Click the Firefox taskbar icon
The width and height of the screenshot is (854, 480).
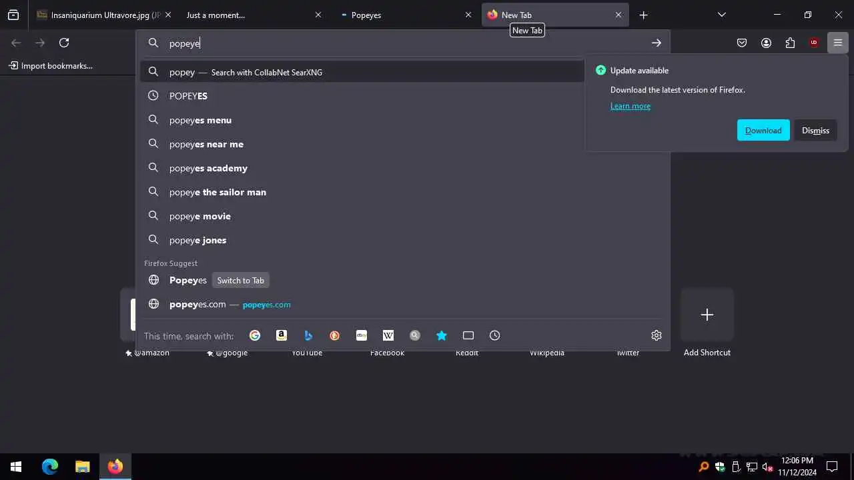click(115, 467)
